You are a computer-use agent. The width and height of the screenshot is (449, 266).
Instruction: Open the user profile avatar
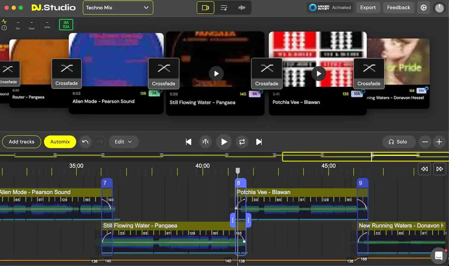[x=439, y=8]
